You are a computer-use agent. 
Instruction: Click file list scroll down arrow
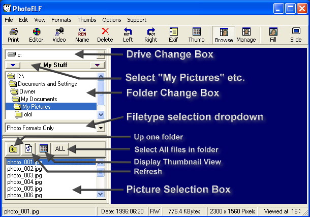(x=101, y=194)
